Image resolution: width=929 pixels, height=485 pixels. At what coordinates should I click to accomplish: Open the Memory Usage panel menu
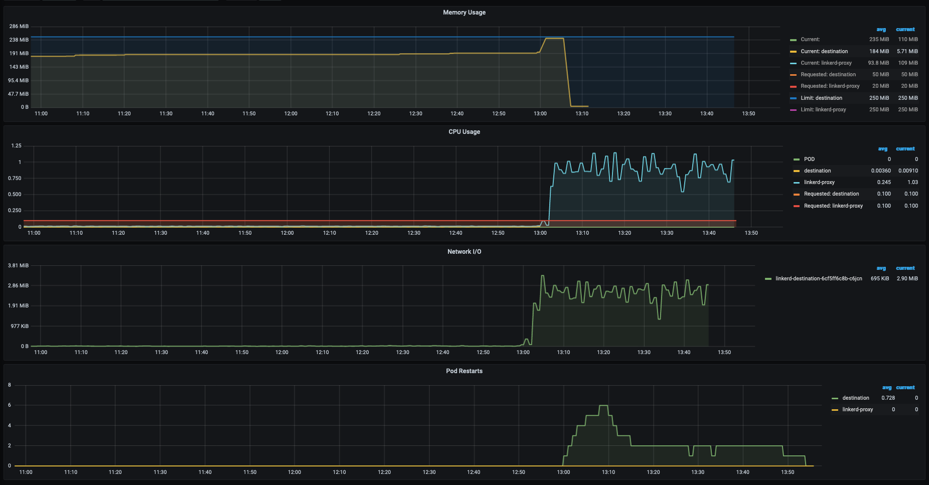point(463,12)
